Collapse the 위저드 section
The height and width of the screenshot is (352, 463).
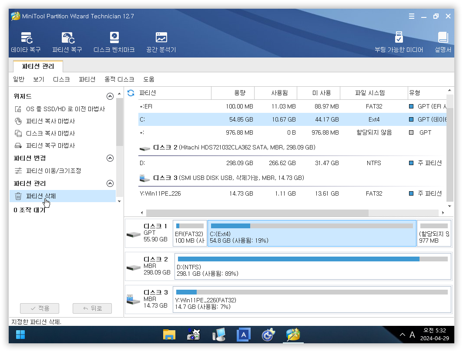(110, 96)
